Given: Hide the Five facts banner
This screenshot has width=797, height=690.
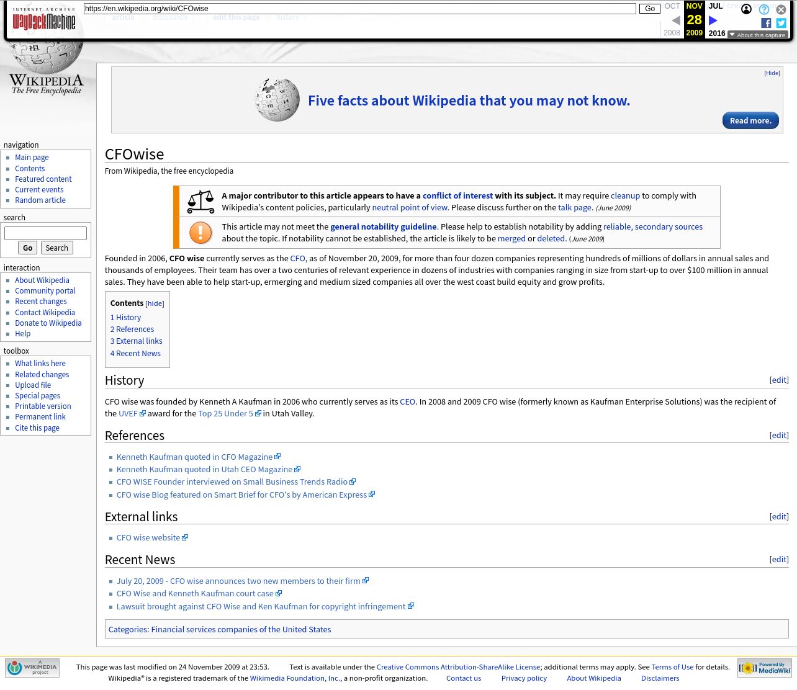Looking at the screenshot, I should click(772, 73).
